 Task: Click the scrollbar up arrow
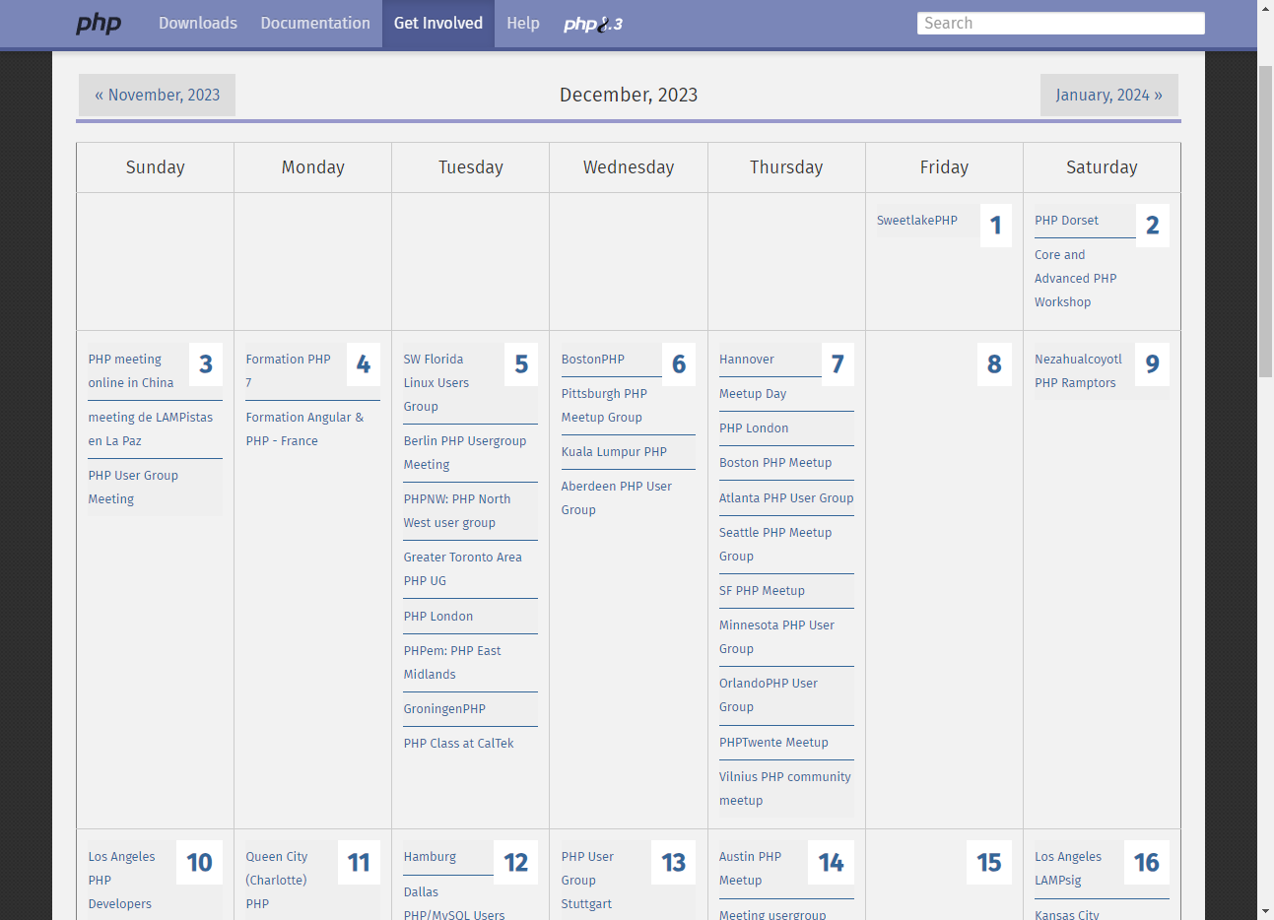click(x=1265, y=8)
